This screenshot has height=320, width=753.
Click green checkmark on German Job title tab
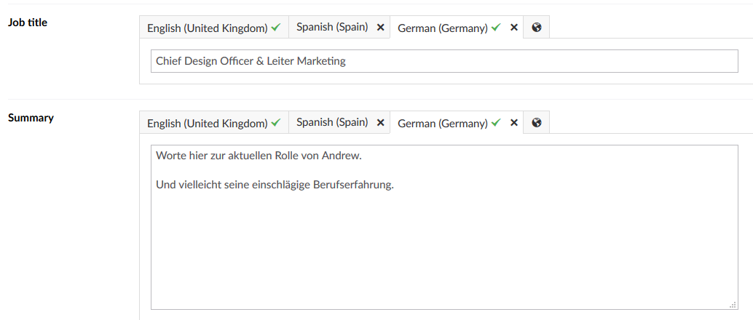tap(496, 28)
